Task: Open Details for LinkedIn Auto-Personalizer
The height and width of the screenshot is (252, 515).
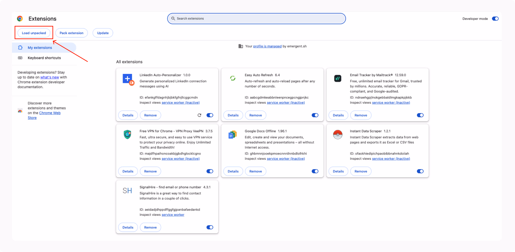Action: click(x=128, y=115)
